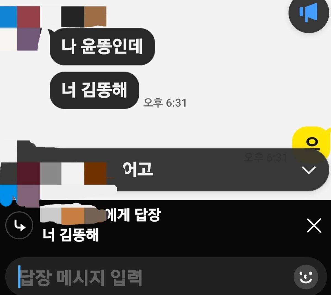Tap the 에게 답장 reply header label

point(133,215)
